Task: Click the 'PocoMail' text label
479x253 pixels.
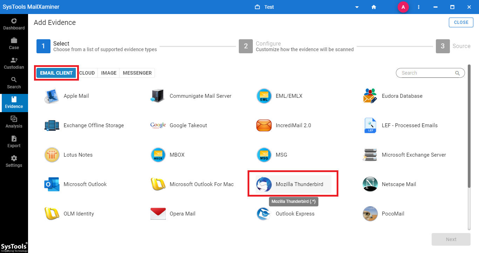Action: pyautogui.click(x=393, y=214)
